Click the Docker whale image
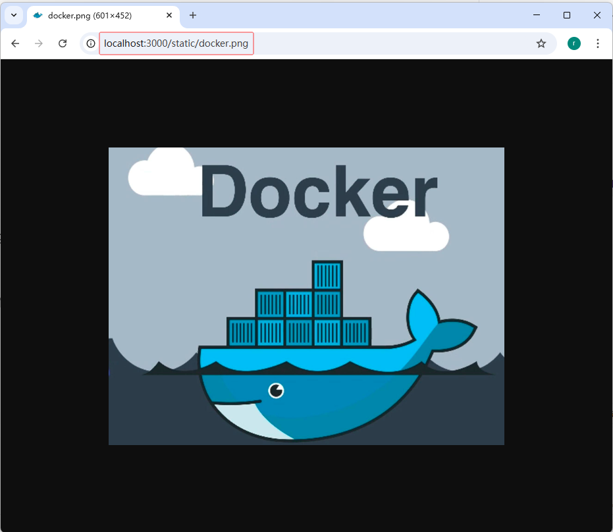 [x=306, y=296]
